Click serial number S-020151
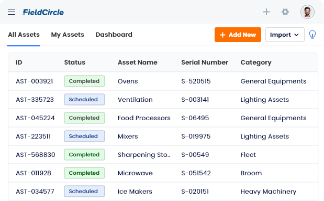The image size is (324, 201). (x=195, y=192)
